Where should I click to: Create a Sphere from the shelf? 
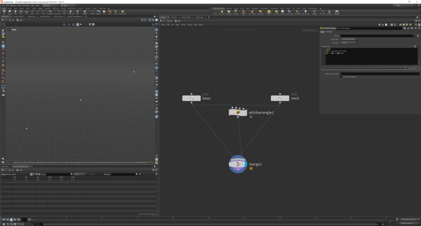click(10, 11)
